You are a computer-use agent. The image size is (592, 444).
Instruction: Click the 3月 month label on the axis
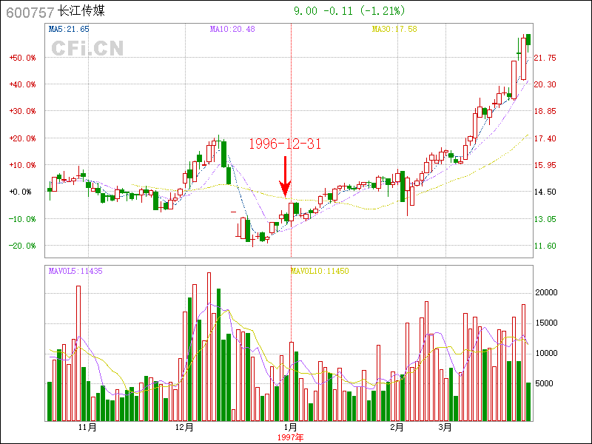445,428
